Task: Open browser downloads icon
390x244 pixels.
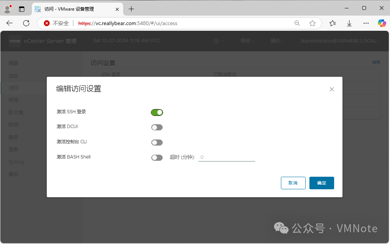Action: pyautogui.click(x=349, y=23)
